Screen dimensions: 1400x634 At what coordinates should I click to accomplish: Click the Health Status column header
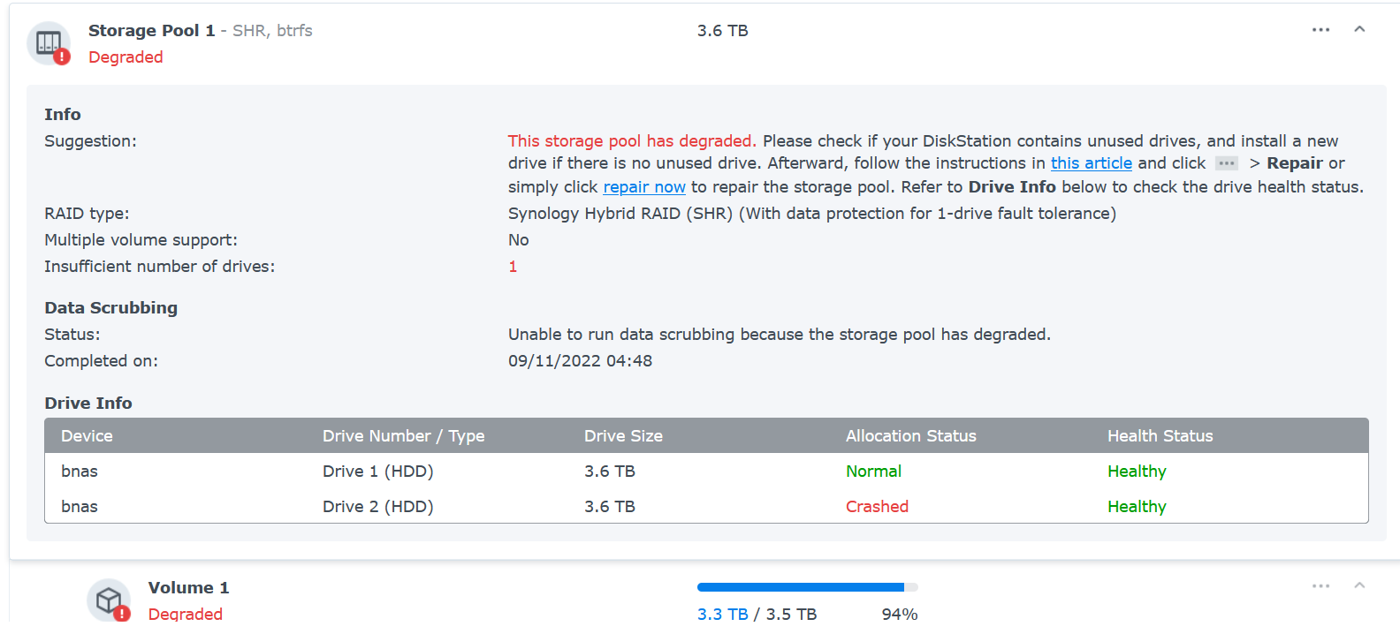coord(1160,436)
